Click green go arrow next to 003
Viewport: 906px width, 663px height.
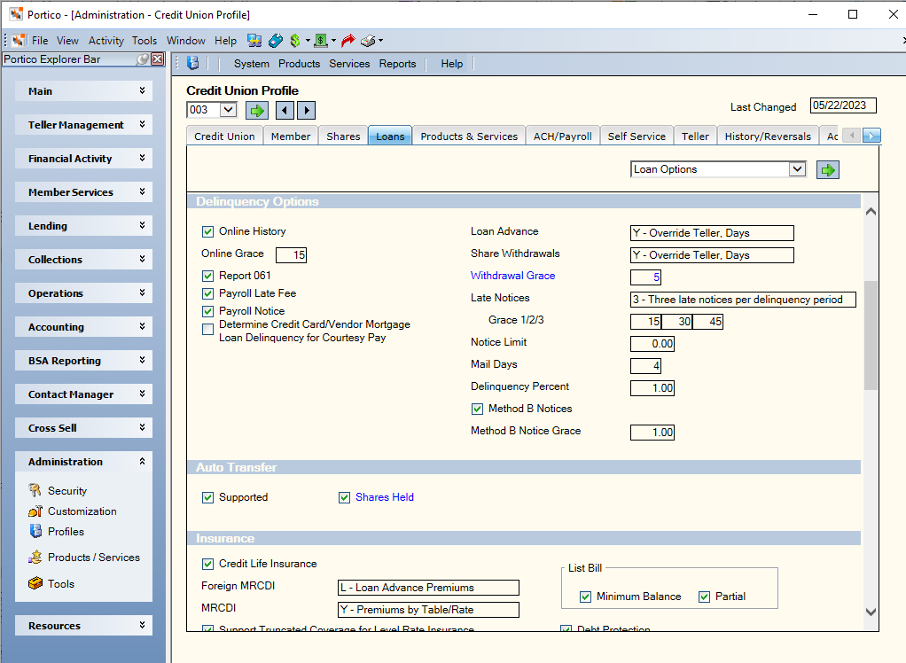[256, 110]
